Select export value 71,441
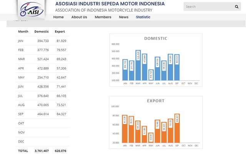Viewport: 246px width, 154px height. 61,86
